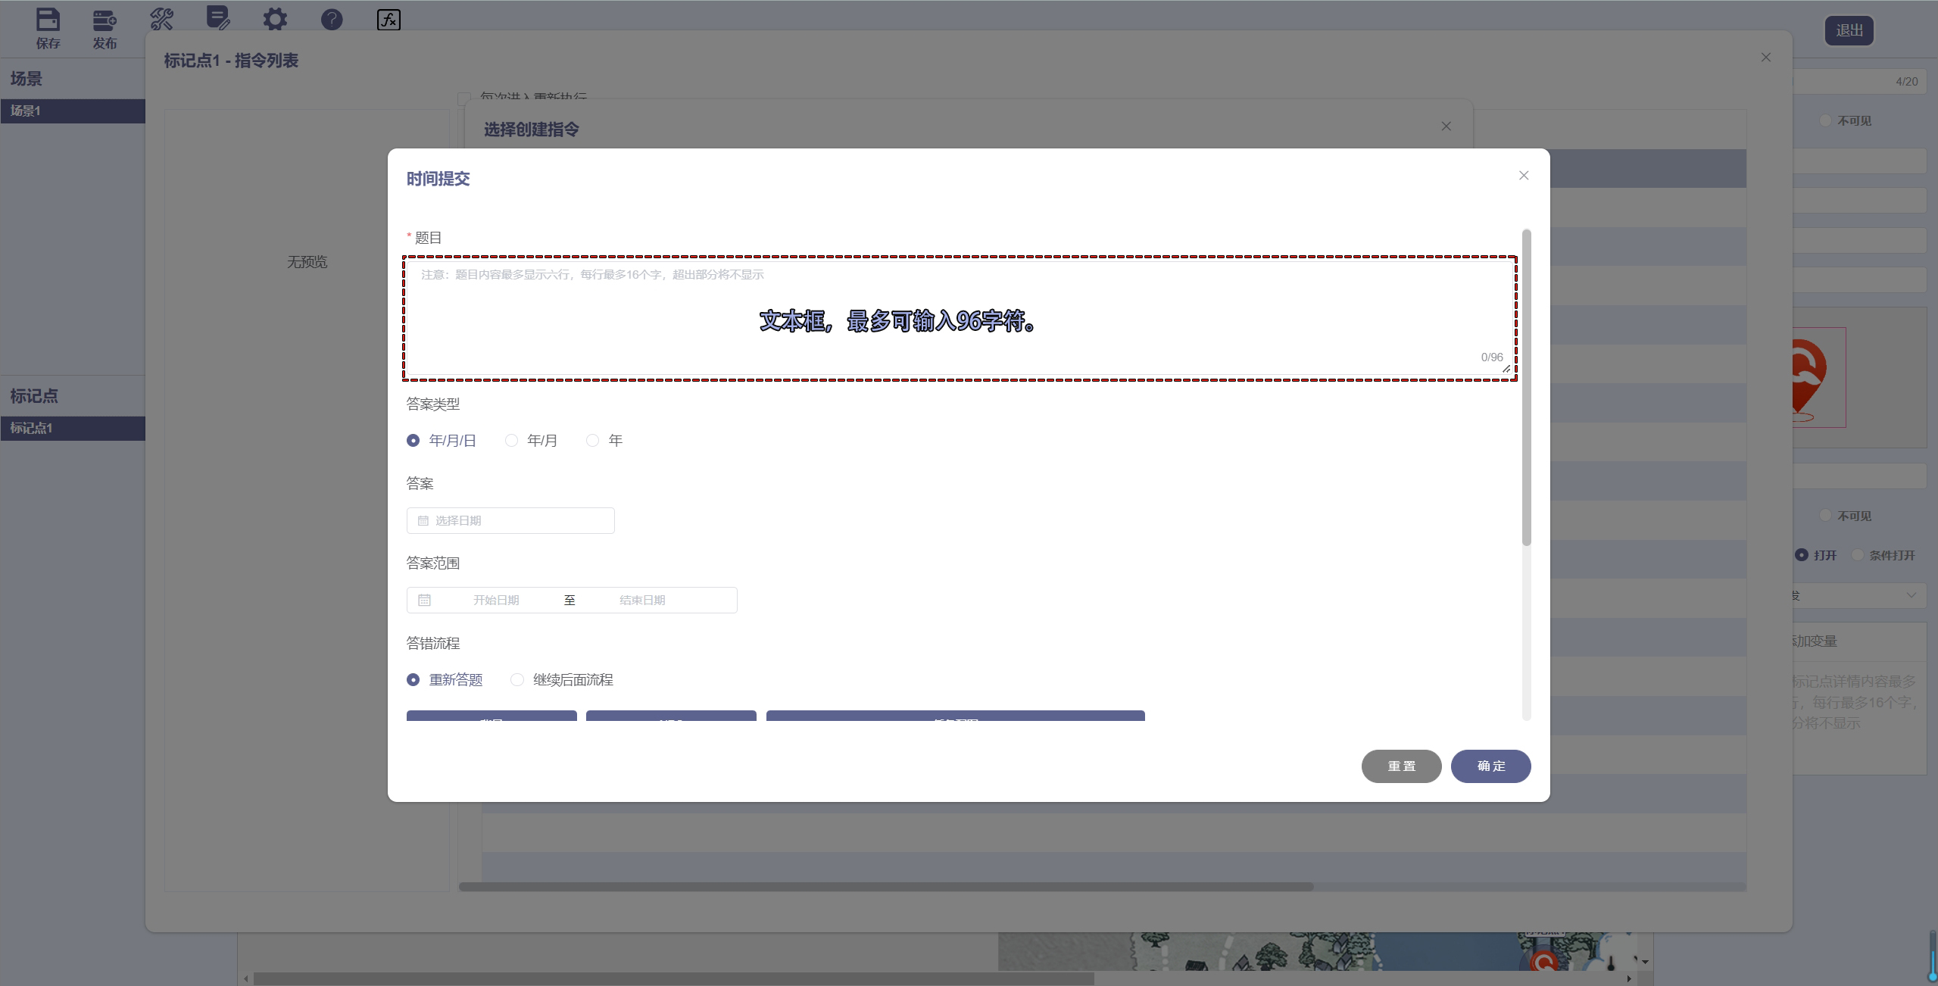Open the 选择日期 answer date picker

pyautogui.click(x=510, y=520)
